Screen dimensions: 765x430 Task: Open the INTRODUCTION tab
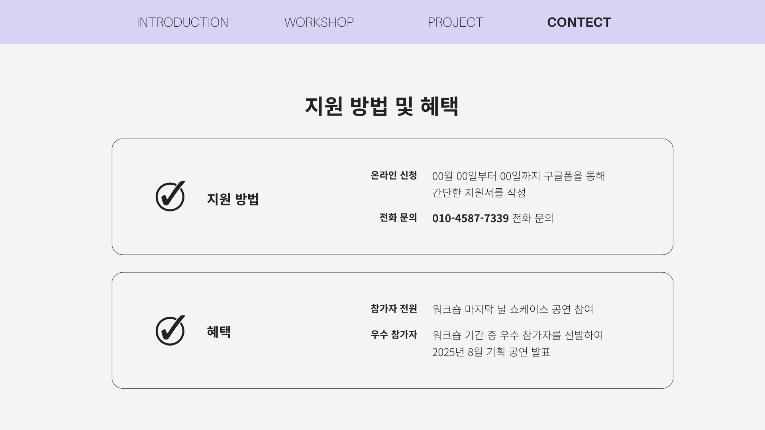point(182,22)
